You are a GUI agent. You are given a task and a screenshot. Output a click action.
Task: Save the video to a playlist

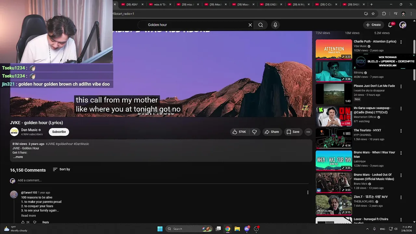point(293,132)
